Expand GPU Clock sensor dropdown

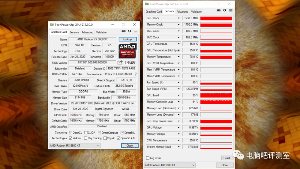(x=178, y=18)
